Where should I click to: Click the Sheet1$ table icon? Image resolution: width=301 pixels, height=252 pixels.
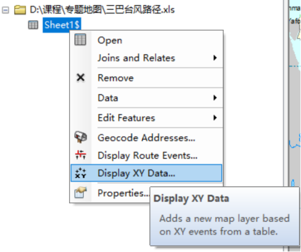(x=33, y=25)
